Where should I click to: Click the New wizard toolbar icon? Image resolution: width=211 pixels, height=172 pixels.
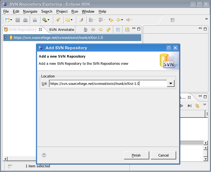[x=7, y=20]
